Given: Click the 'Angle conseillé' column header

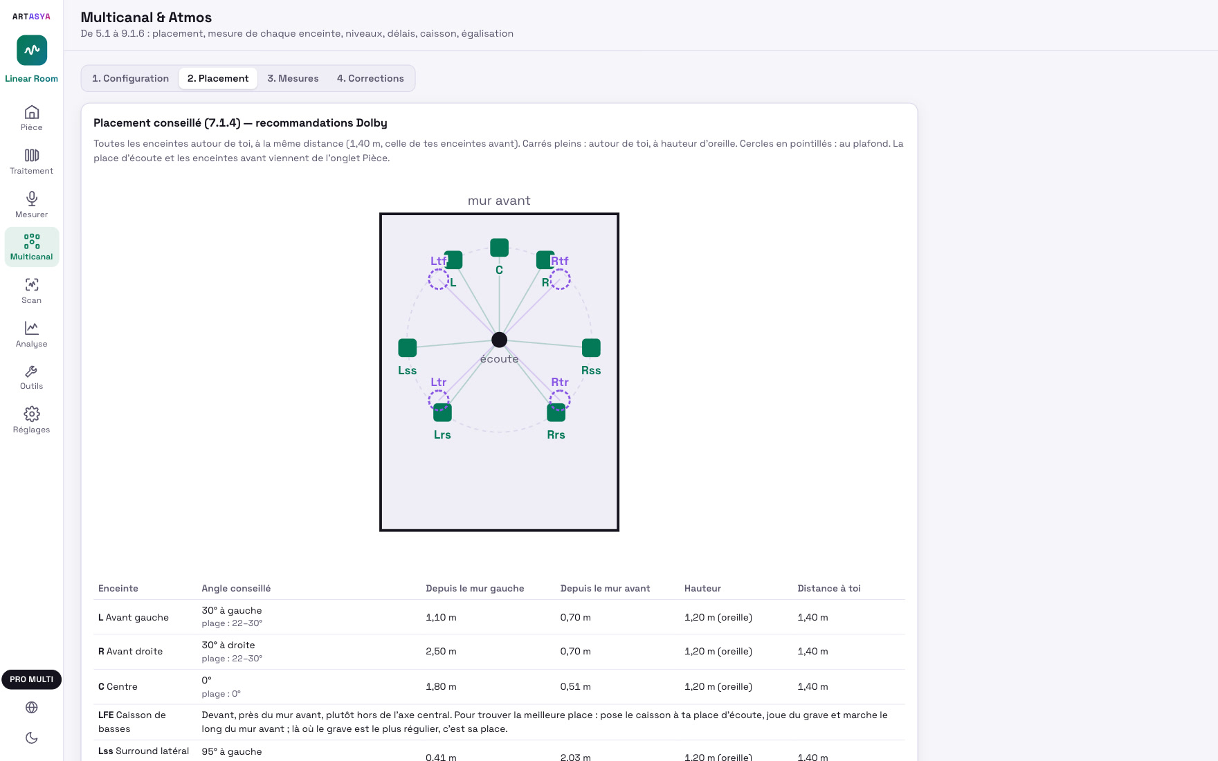Looking at the screenshot, I should pos(236,588).
